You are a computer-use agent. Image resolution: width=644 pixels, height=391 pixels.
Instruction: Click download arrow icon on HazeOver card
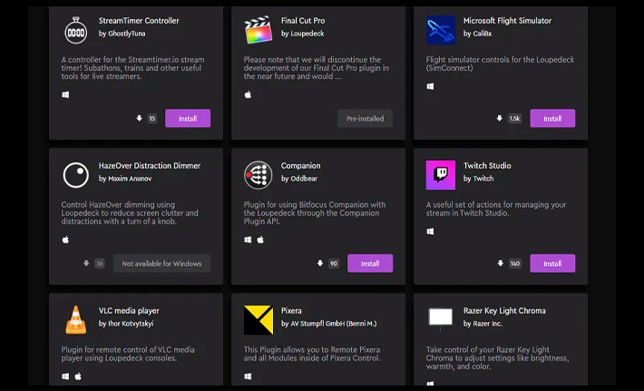pyautogui.click(x=86, y=263)
